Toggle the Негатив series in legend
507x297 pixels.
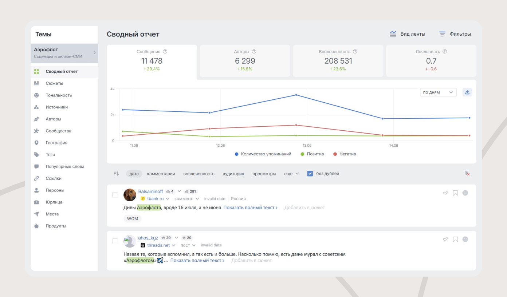pos(345,154)
